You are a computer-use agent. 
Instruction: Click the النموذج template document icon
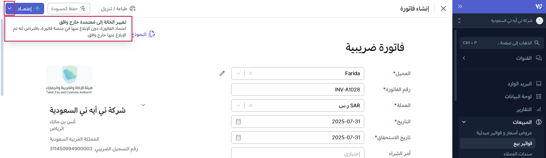point(152,34)
